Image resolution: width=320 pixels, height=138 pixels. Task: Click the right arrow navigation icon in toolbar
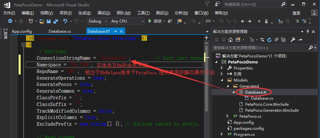(249, 21)
